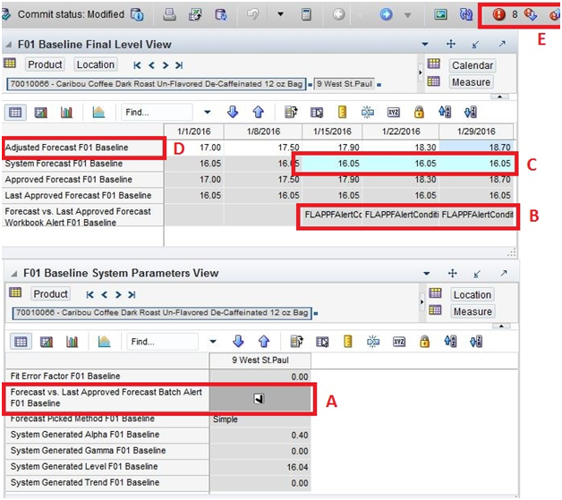Click the undo icon in top toolbar

pos(253,14)
